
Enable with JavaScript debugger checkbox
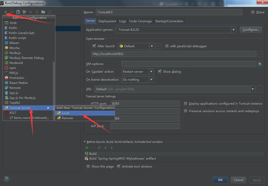pos(167,46)
